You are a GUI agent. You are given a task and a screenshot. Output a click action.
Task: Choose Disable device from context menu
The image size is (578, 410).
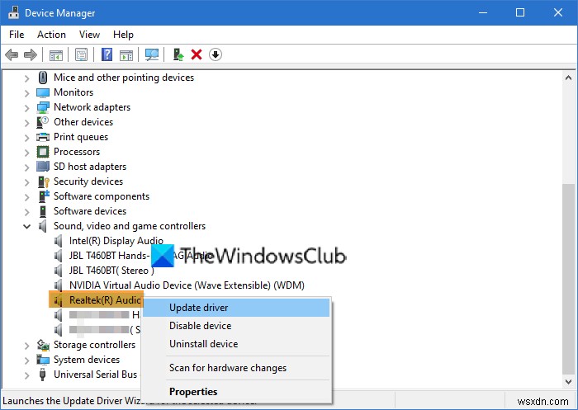pyautogui.click(x=236, y=326)
